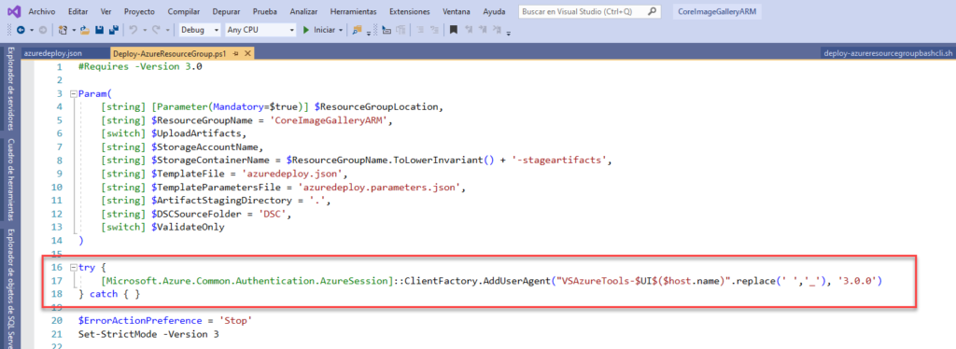
Task: Save the current file with Save icon
Action: tap(99, 30)
